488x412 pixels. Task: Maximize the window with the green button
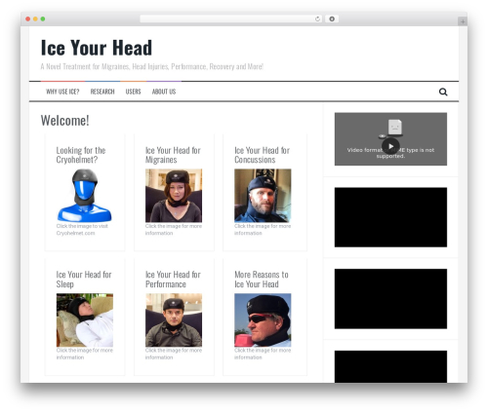[x=43, y=19]
